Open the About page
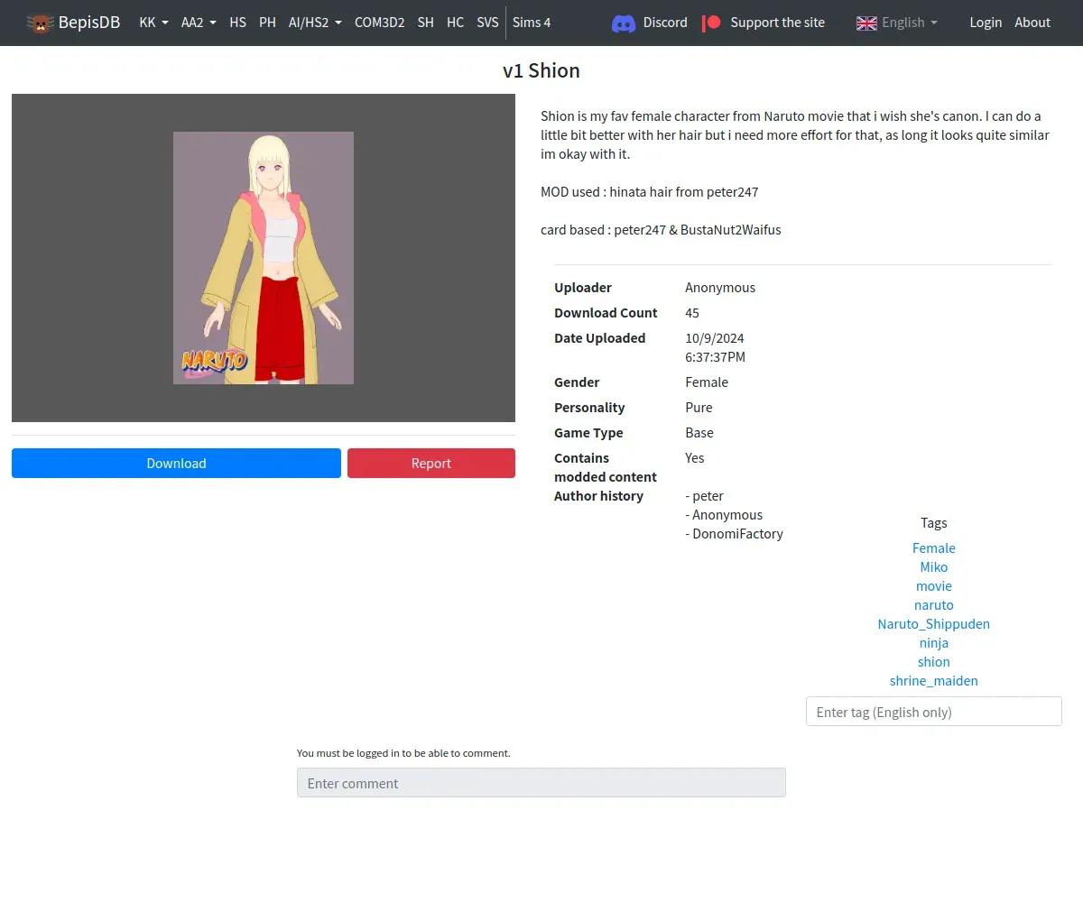Screen dimensions: 1083x902 1032,23
